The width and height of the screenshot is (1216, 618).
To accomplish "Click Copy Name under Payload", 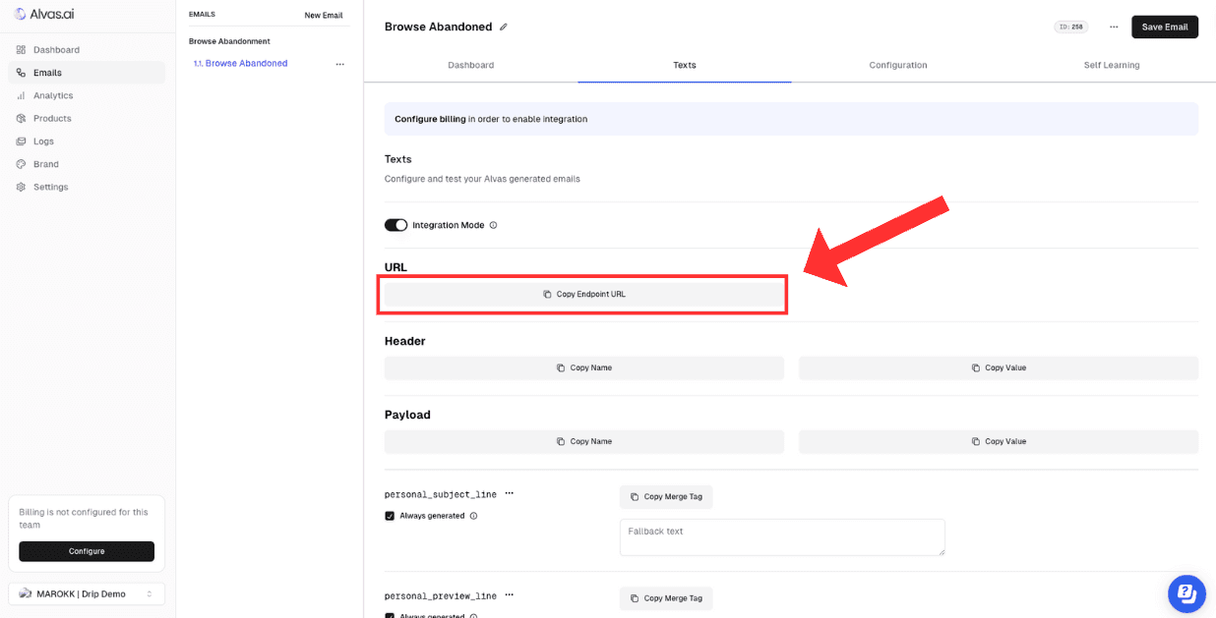I will (584, 441).
